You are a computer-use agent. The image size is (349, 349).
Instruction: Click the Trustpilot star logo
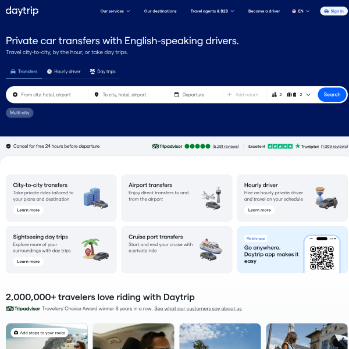[x=298, y=146]
